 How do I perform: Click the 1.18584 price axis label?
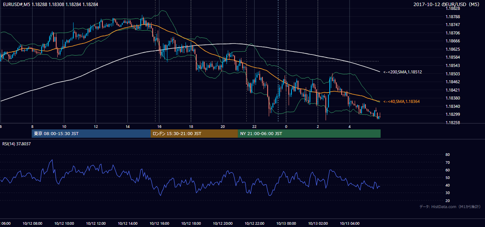click(453, 57)
